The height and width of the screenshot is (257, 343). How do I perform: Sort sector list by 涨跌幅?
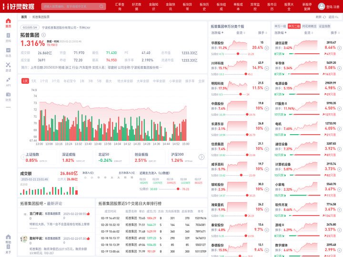coord(280,33)
